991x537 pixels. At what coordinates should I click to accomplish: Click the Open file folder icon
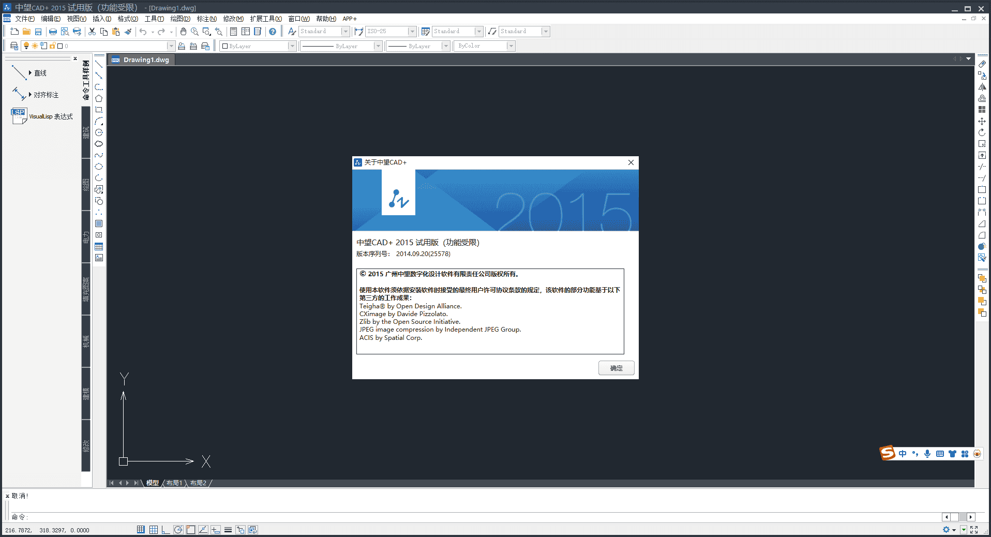[26, 32]
